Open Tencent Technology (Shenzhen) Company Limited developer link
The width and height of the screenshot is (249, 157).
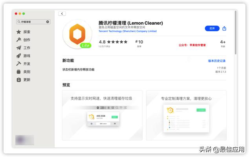(128, 31)
